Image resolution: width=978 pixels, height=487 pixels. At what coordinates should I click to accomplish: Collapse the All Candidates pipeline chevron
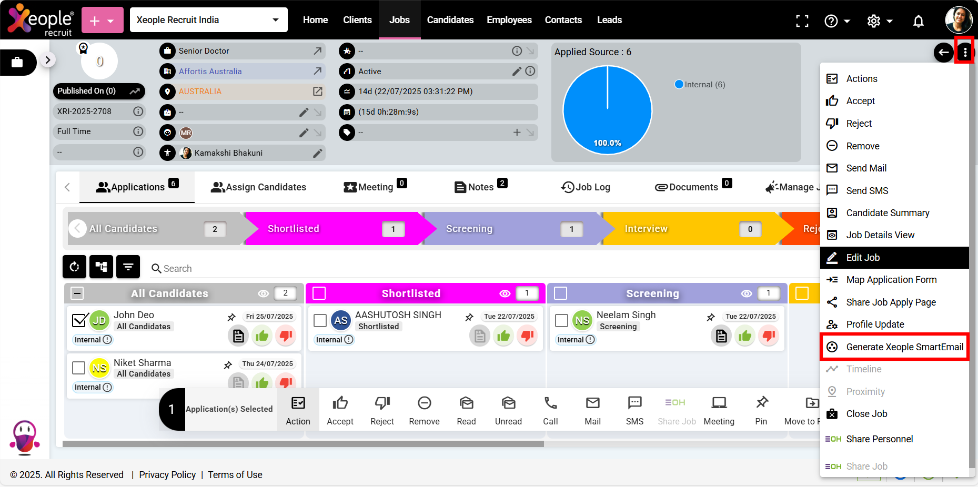coord(77,228)
